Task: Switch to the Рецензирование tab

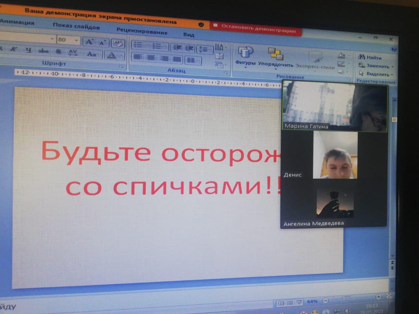Action: pyautogui.click(x=142, y=31)
